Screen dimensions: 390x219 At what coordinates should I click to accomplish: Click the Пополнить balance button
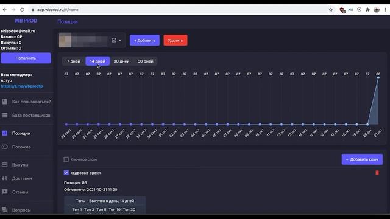click(26, 58)
